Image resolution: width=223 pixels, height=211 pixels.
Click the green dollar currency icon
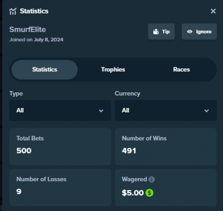(149, 193)
